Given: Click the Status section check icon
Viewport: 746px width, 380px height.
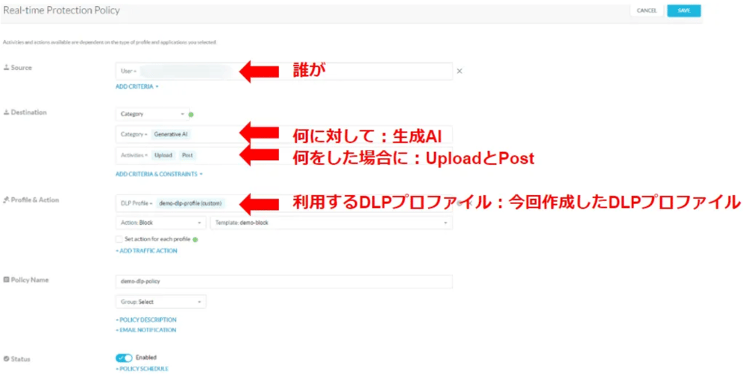Looking at the screenshot, I should coord(6,359).
